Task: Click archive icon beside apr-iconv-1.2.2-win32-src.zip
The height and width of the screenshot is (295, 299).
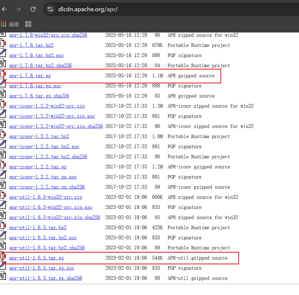Action: (3, 104)
